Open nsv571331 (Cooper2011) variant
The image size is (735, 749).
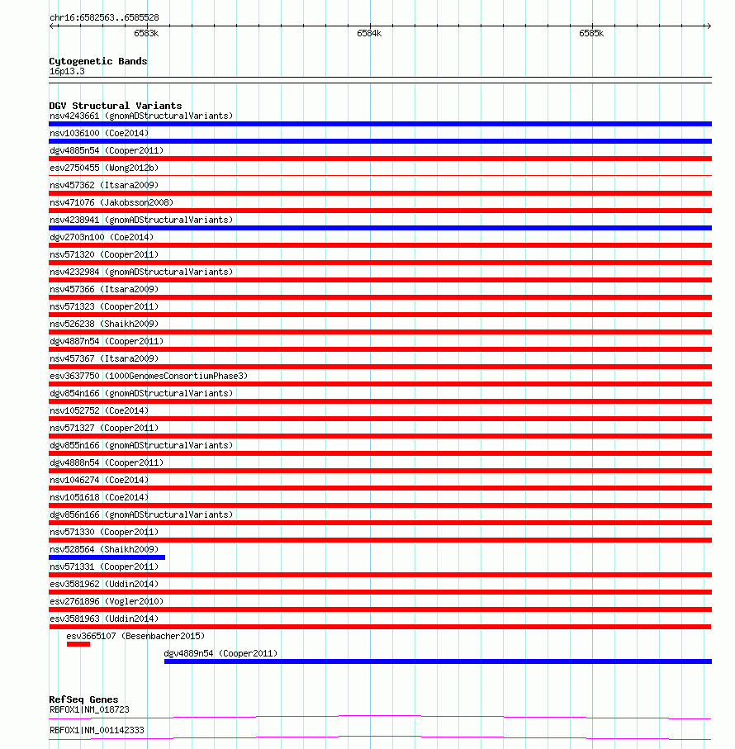(x=103, y=567)
